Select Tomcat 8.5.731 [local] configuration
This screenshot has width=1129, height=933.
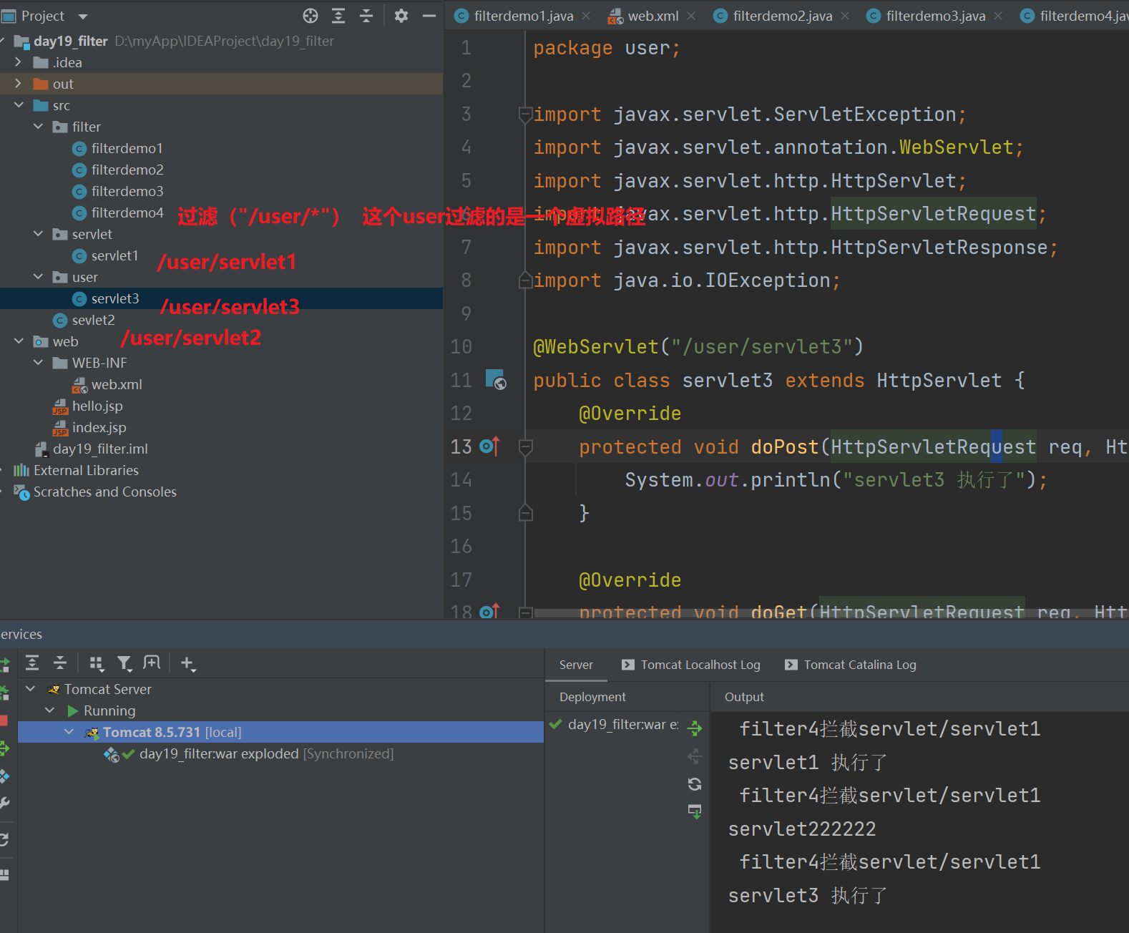[x=280, y=732]
